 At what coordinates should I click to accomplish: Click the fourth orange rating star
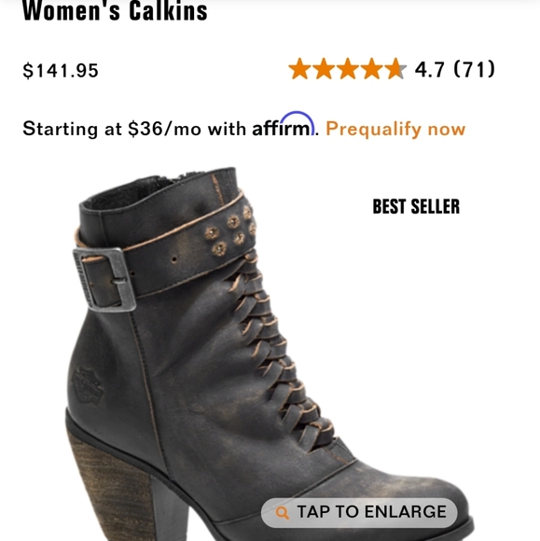pyautogui.click(x=372, y=69)
